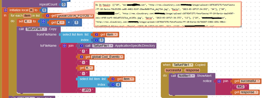
Task: Click comment icon on lower get item block
Action: click(113, 79)
